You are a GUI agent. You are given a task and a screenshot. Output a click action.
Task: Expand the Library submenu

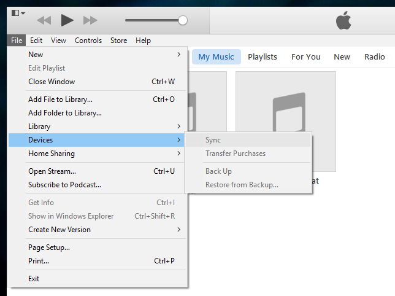(x=98, y=127)
